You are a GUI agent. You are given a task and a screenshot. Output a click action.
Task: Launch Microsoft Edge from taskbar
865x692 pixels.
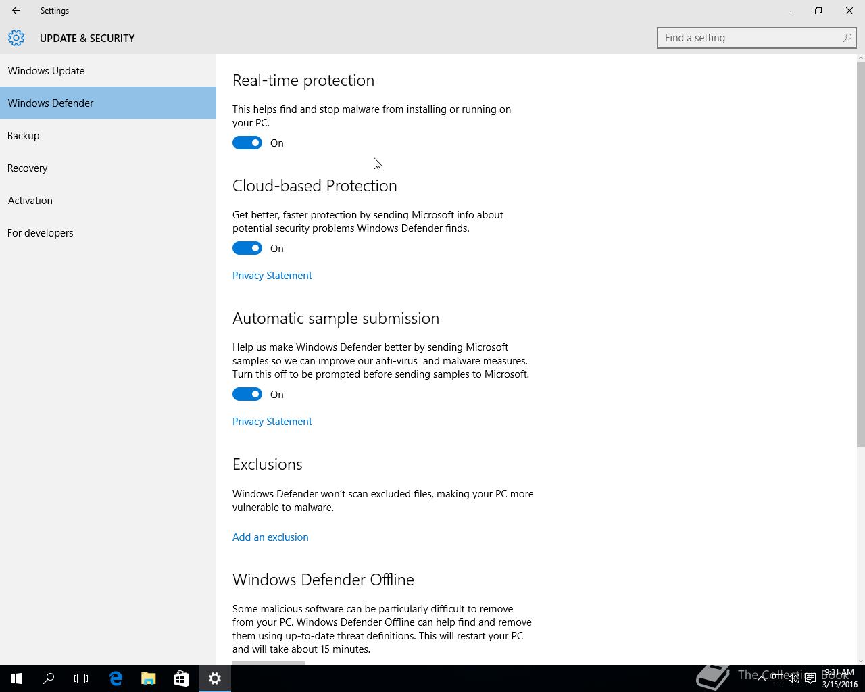pos(116,678)
